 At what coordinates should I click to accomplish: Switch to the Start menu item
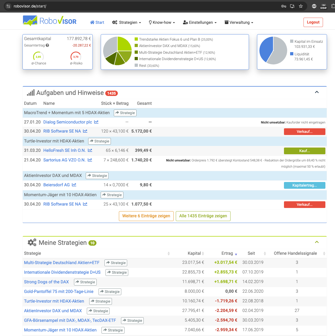tap(97, 22)
